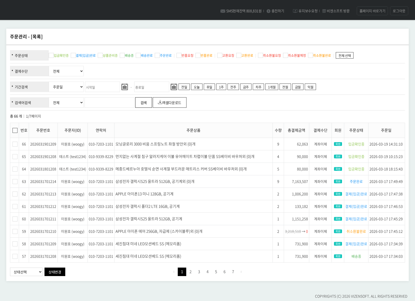This screenshot has width=415, height=301.
Task: Open the 결제수단 dropdown
Action: coord(66,71)
